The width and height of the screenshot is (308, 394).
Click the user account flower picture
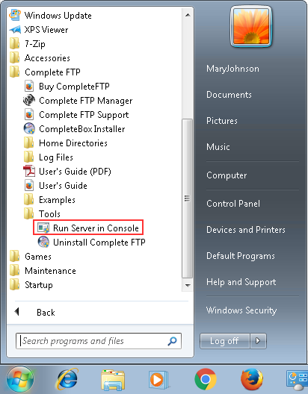point(251,27)
